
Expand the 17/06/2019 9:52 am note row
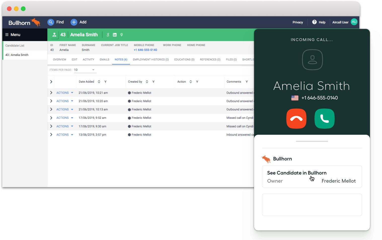coord(51,118)
